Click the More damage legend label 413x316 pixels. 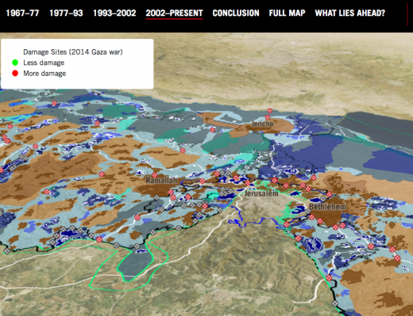point(44,74)
